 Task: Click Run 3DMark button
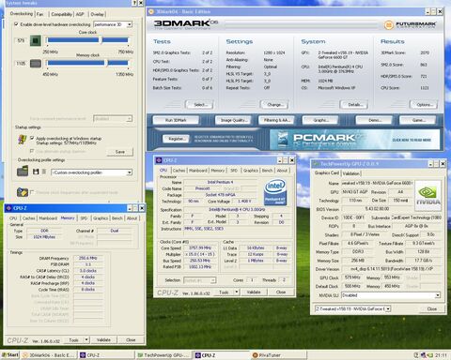pos(176,120)
